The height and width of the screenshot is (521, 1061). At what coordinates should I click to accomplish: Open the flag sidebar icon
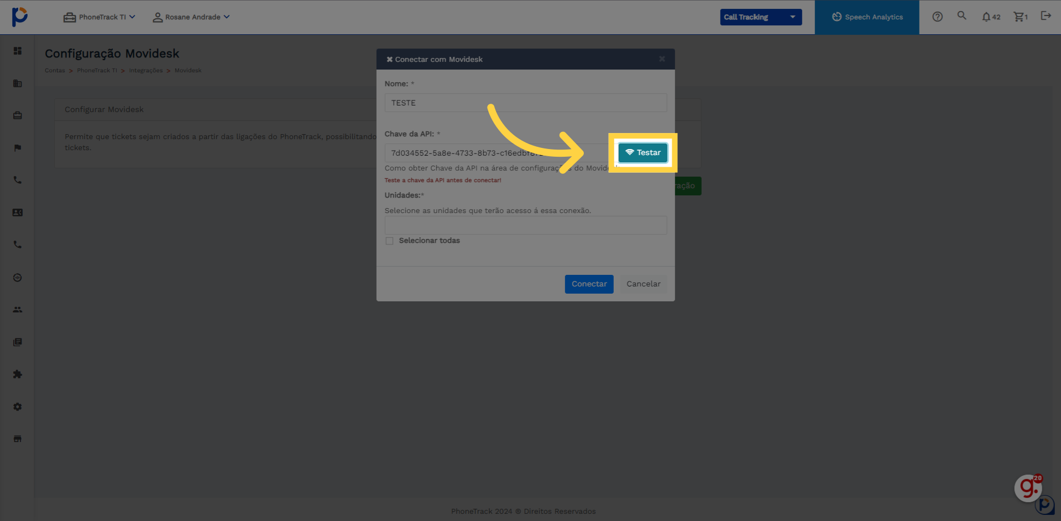click(x=18, y=148)
